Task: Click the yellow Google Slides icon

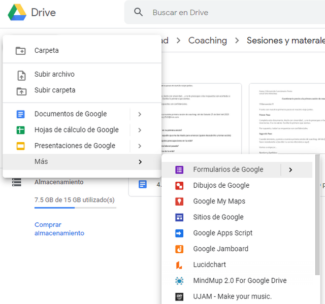Action: coord(20,146)
